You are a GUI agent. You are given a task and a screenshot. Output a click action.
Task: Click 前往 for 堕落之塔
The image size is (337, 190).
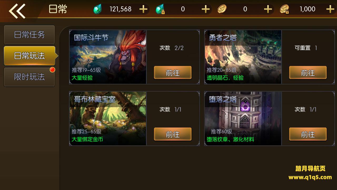308,134
